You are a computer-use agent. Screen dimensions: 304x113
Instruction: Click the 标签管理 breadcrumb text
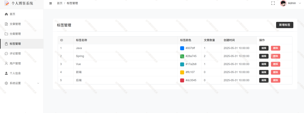coord(72,3)
